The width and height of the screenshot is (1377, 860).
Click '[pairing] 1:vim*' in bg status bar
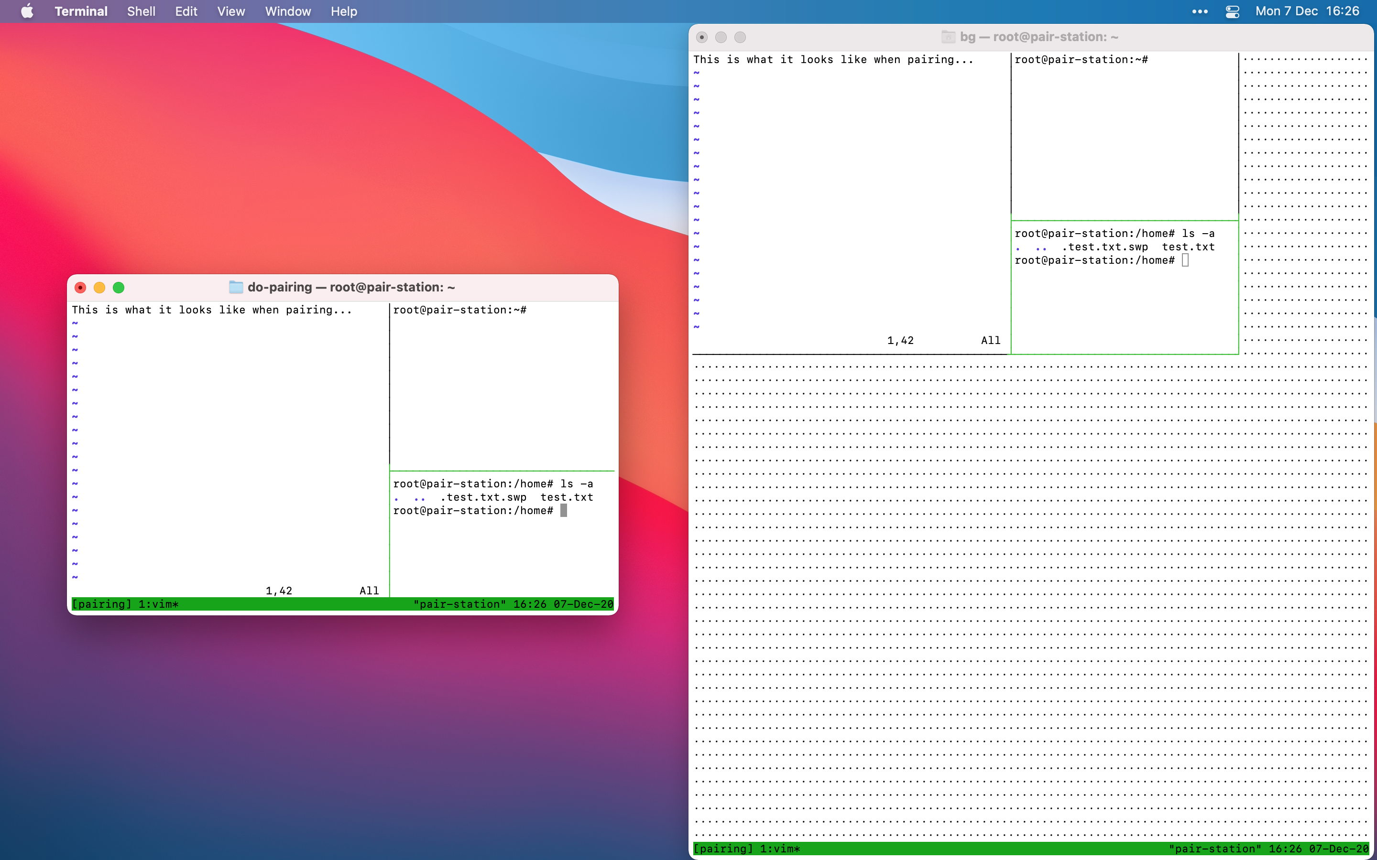(x=746, y=849)
